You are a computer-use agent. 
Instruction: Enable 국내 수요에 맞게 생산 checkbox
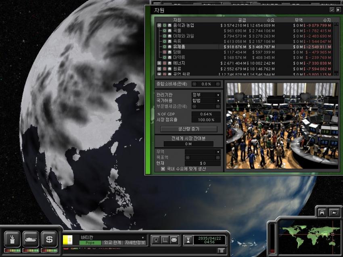coord(163,169)
